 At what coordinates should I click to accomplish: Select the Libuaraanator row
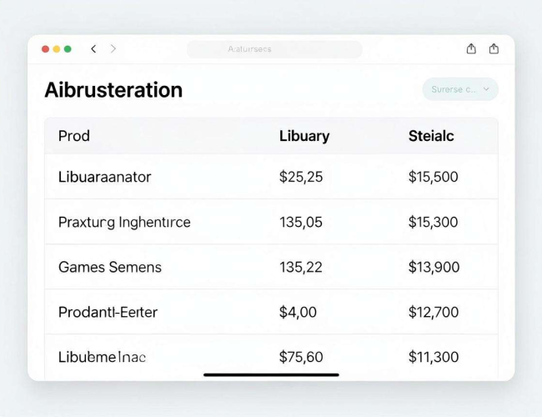click(x=271, y=177)
